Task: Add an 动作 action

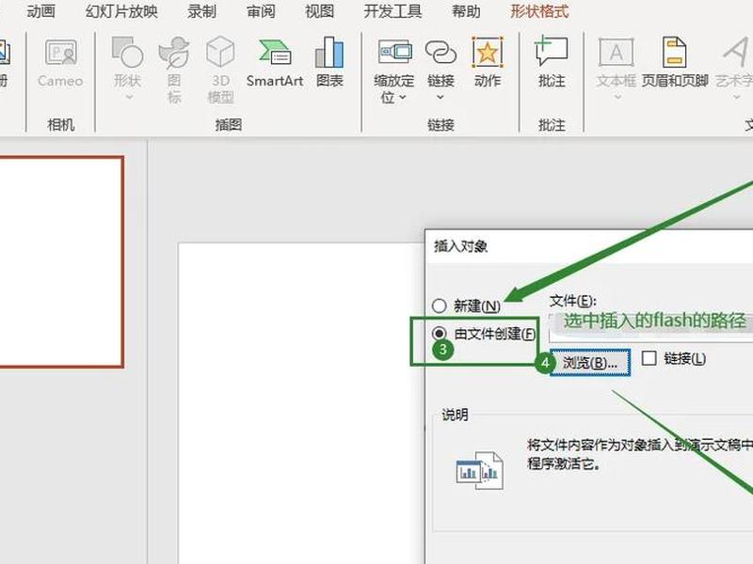Action: click(488, 63)
